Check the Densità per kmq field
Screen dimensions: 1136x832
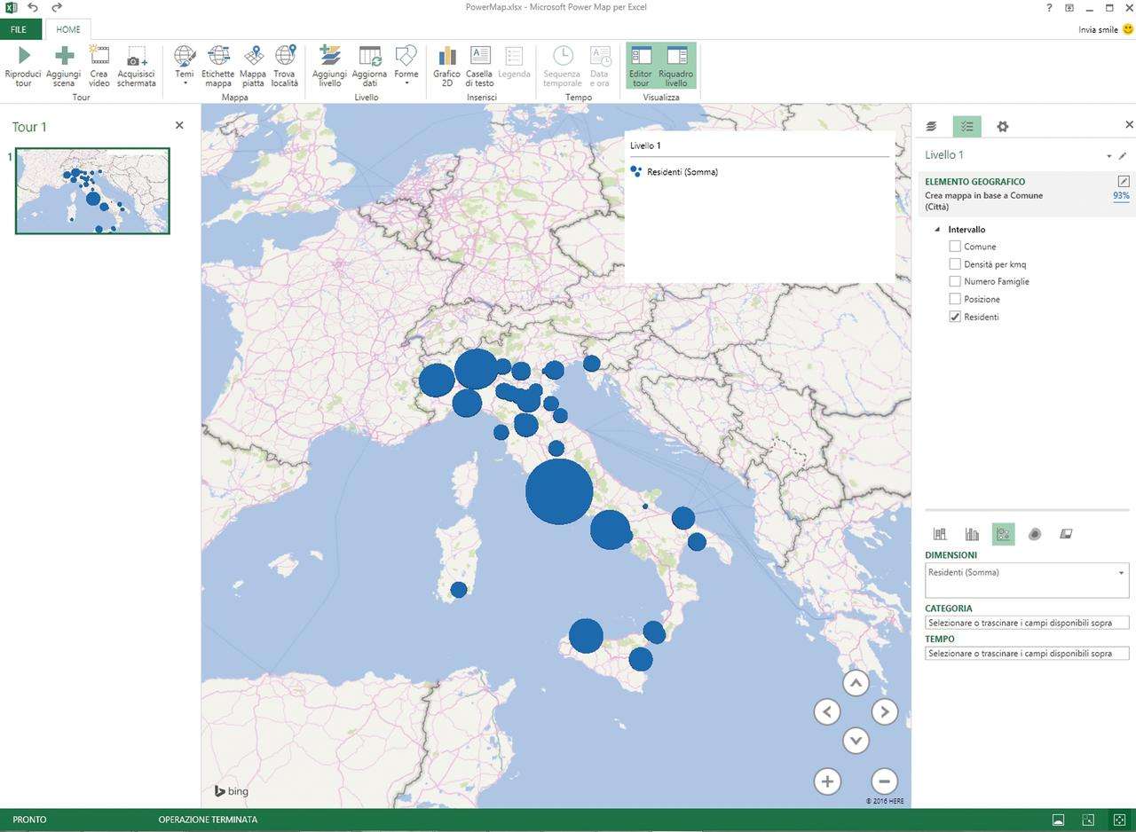[955, 264]
